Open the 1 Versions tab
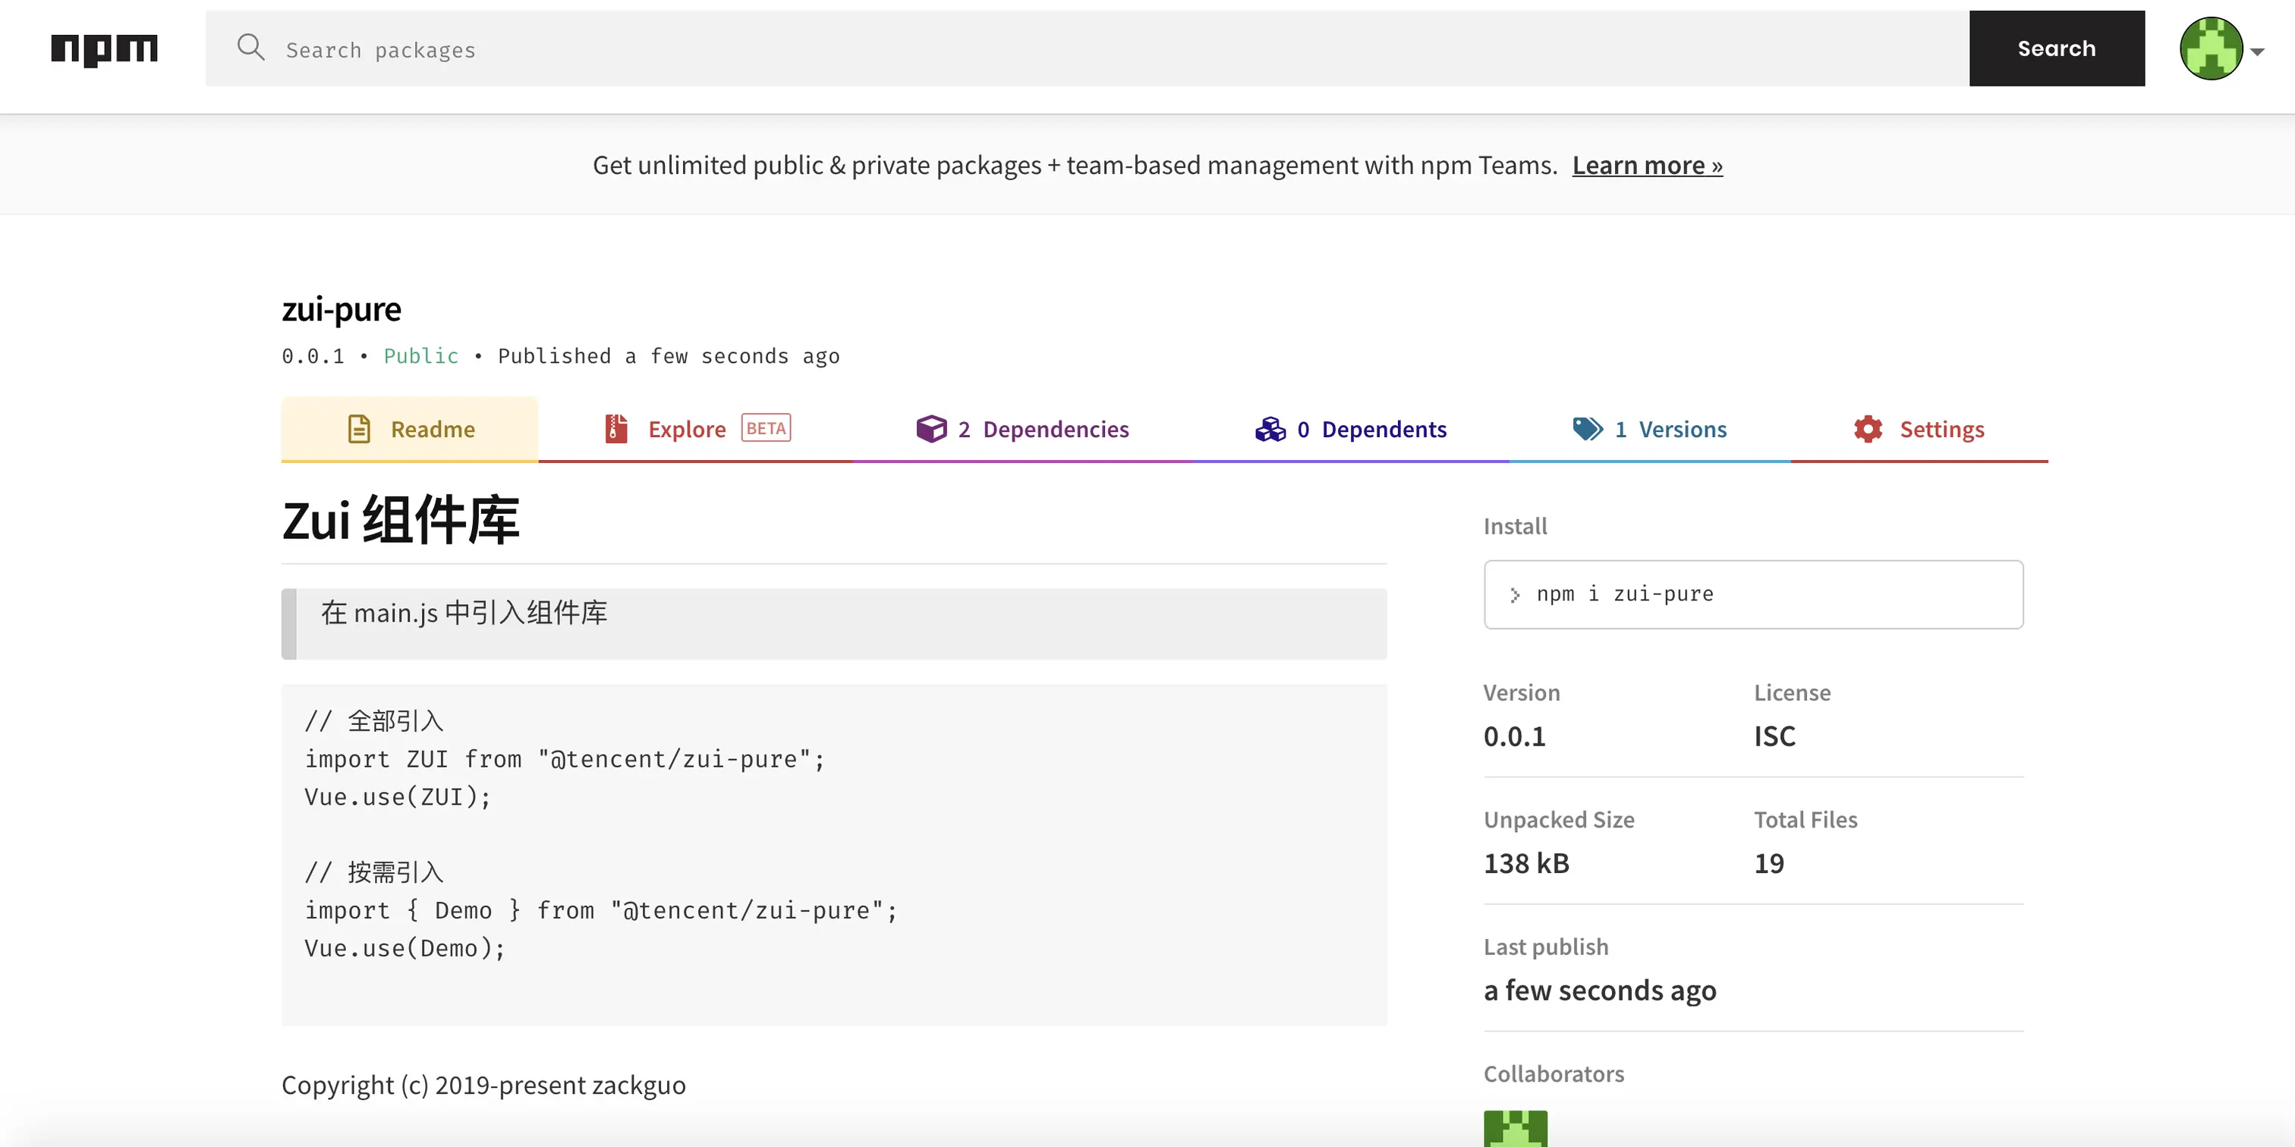 [1670, 429]
